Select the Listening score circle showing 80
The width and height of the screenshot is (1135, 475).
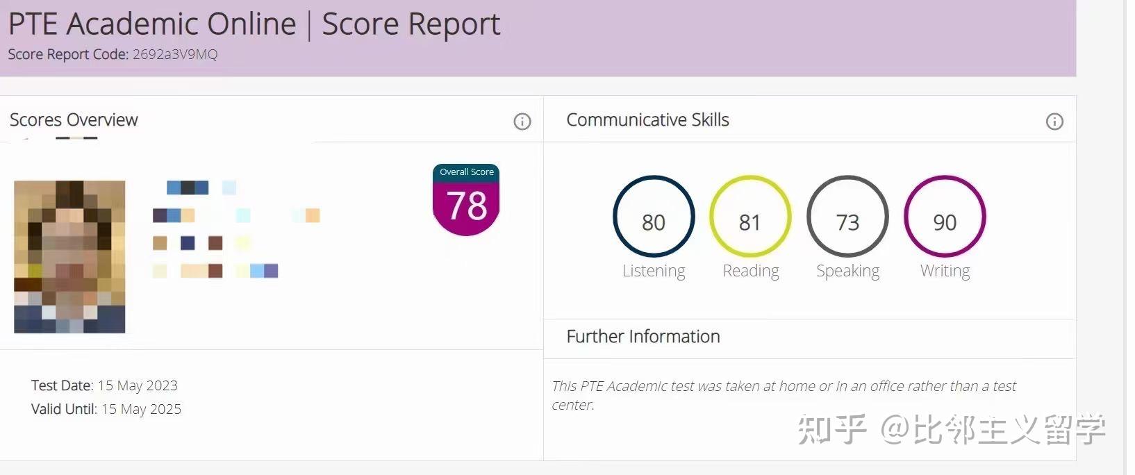tap(654, 216)
